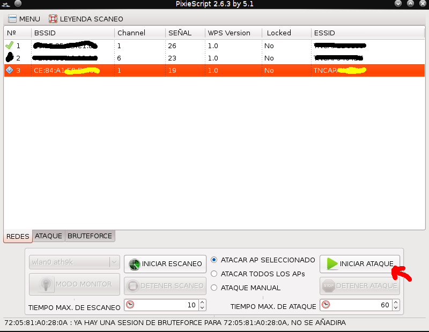429x332 pixels.
Task: Click the MODO MONITOR button
Action: [x=75, y=284]
